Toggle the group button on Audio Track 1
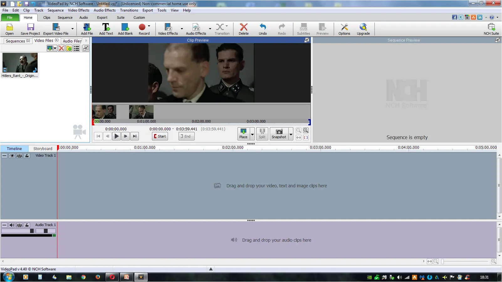Viewport: 502px width, 282px height. 19,225
